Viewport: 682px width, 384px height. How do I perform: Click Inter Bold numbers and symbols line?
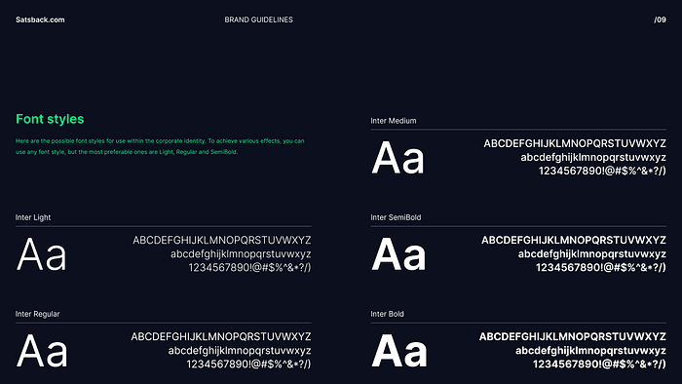point(599,364)
